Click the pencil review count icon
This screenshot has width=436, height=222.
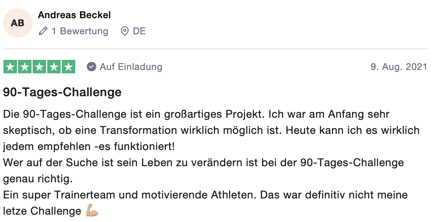tap(43, 31)
